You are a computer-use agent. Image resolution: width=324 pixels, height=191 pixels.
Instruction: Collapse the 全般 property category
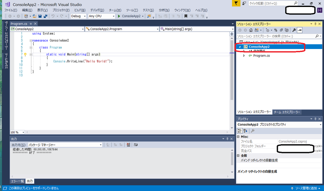[x=238, y=156]
